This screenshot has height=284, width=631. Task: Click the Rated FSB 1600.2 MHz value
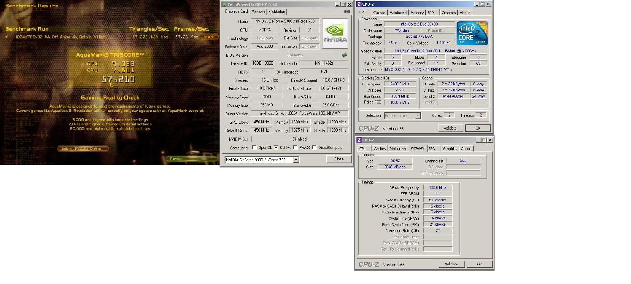[400, 102]
